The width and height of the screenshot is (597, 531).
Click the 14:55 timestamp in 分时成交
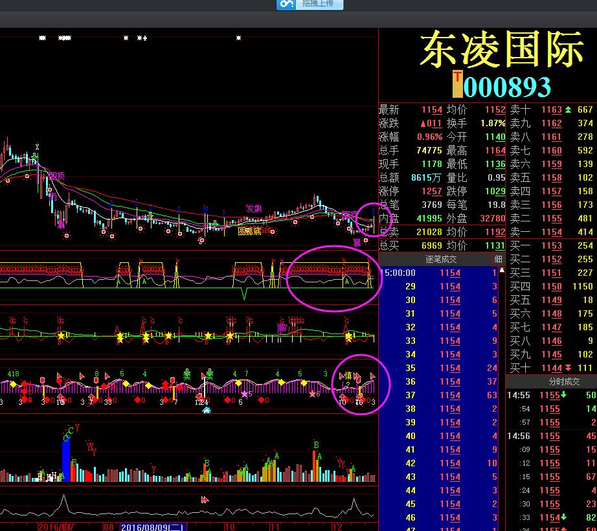click(x=519, y=395)
